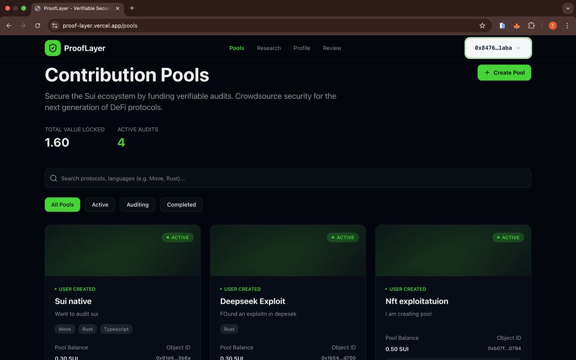The image size is (576, 360).
Task: Click the Create Pool button
Action: [504, 72]
